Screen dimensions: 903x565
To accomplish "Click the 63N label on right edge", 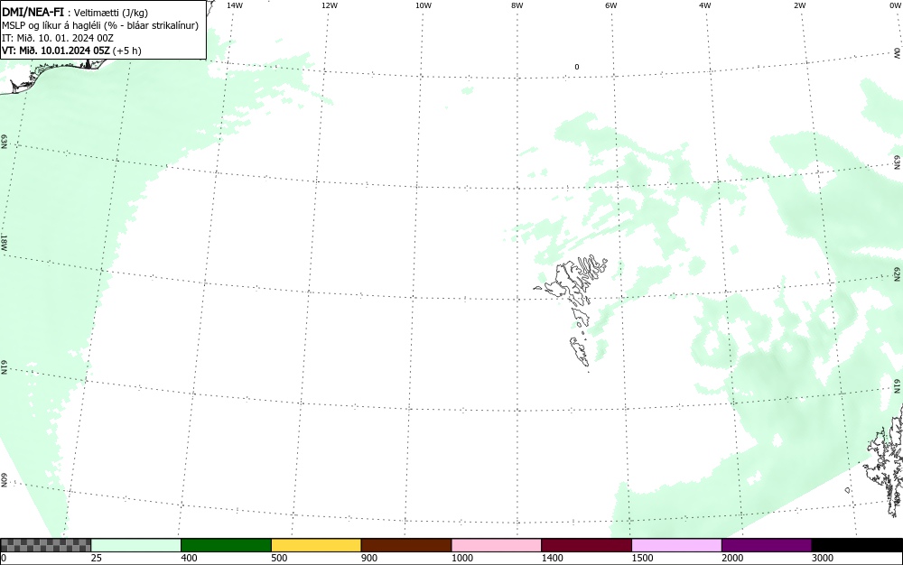I will [x=898, y=162].
